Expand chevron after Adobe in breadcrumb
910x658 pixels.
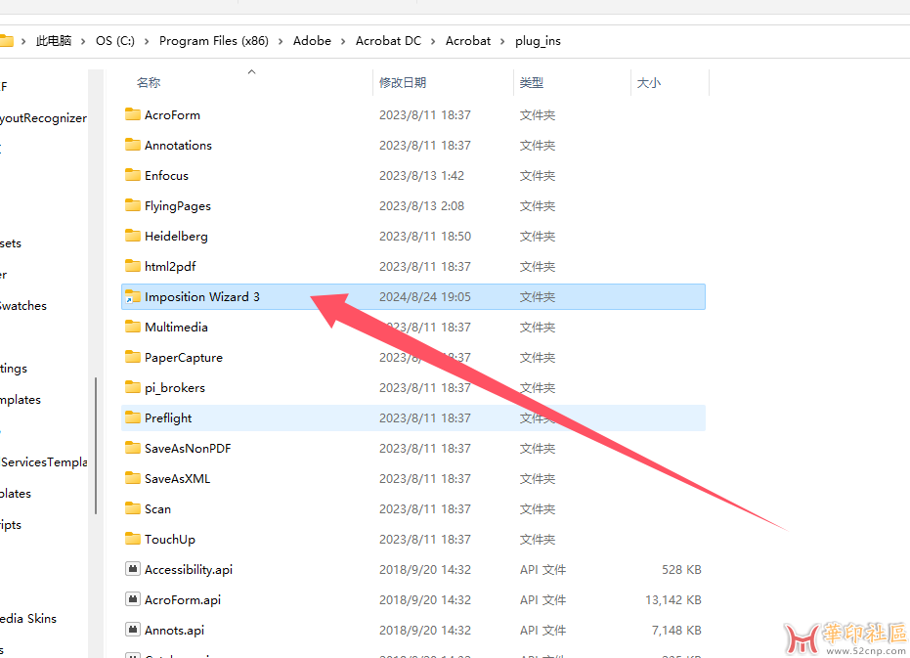click(x=343, y=41)
